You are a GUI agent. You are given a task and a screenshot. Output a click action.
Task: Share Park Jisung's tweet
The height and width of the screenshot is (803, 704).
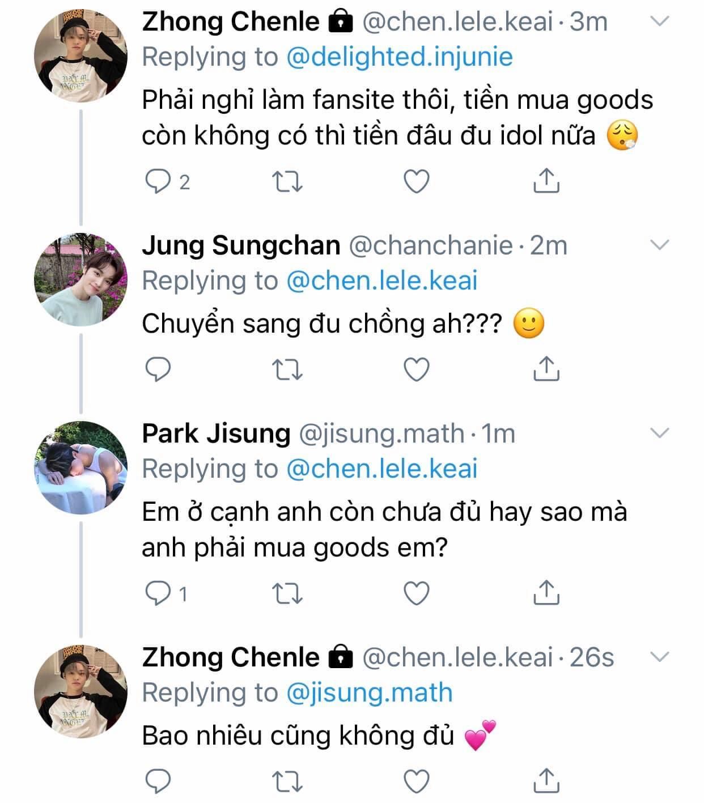coord(546,592)
